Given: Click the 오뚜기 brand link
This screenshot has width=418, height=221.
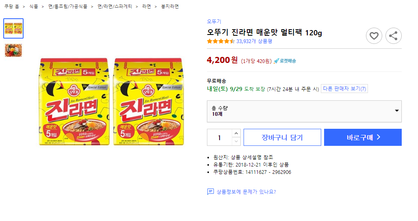Looking at the screenshot, I should tap(214, 22).
